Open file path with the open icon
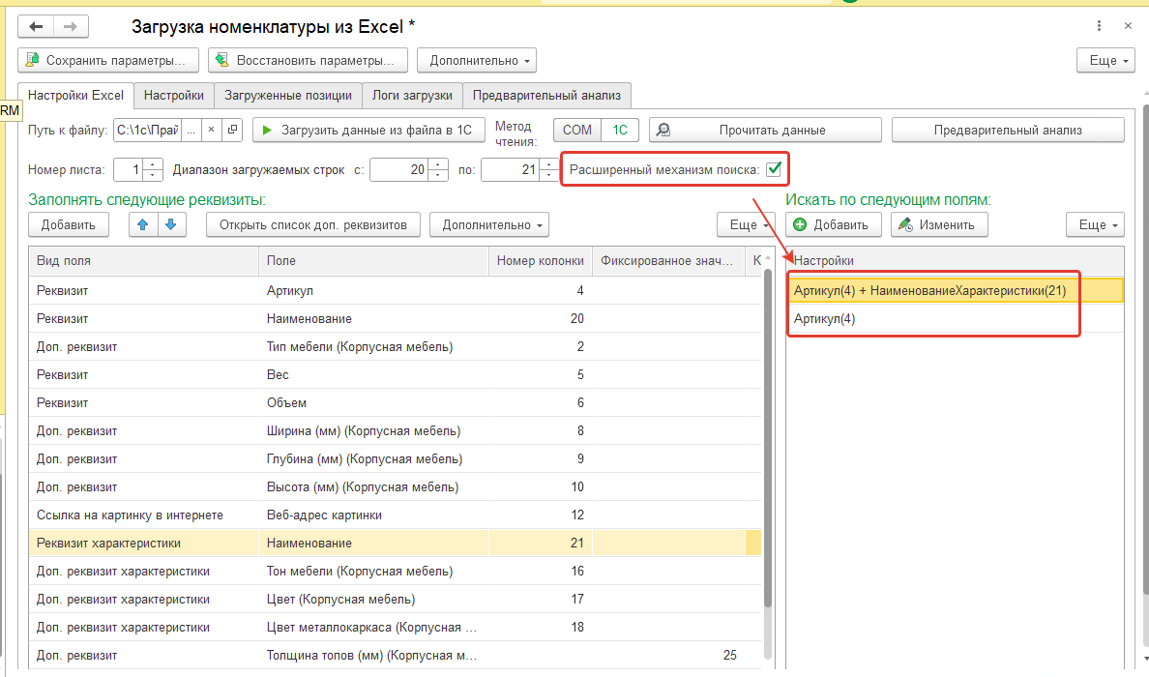This screenshot has width=1149, height=677. (x=232, y=130)
